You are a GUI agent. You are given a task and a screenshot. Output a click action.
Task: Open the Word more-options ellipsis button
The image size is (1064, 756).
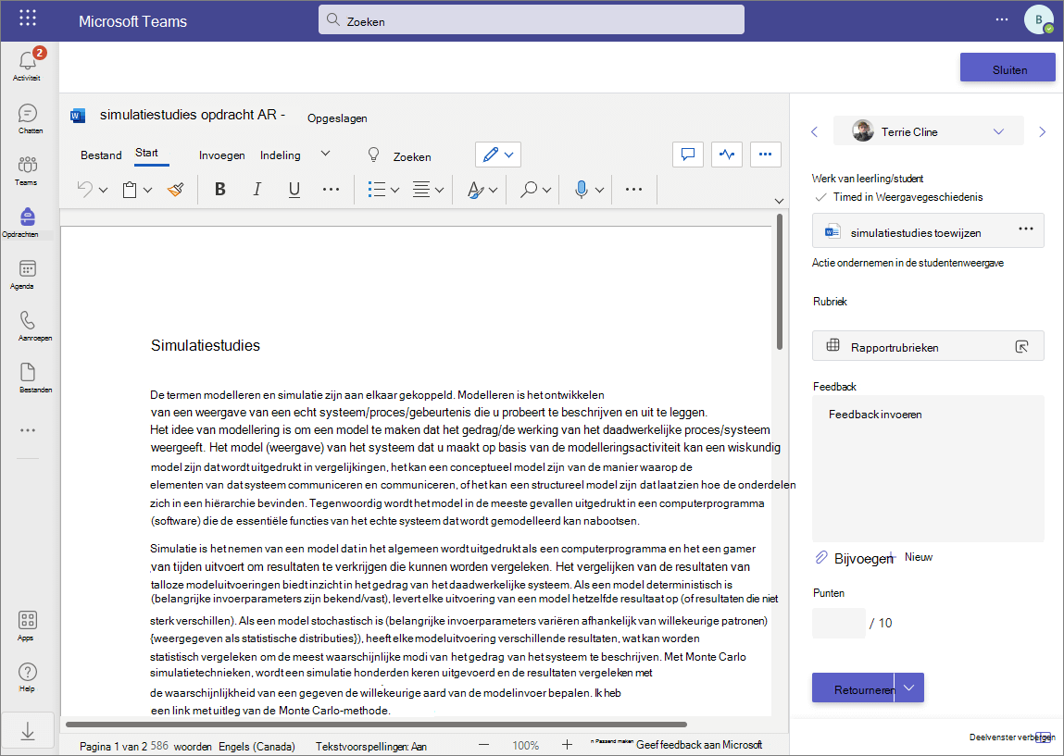point(766,154)
